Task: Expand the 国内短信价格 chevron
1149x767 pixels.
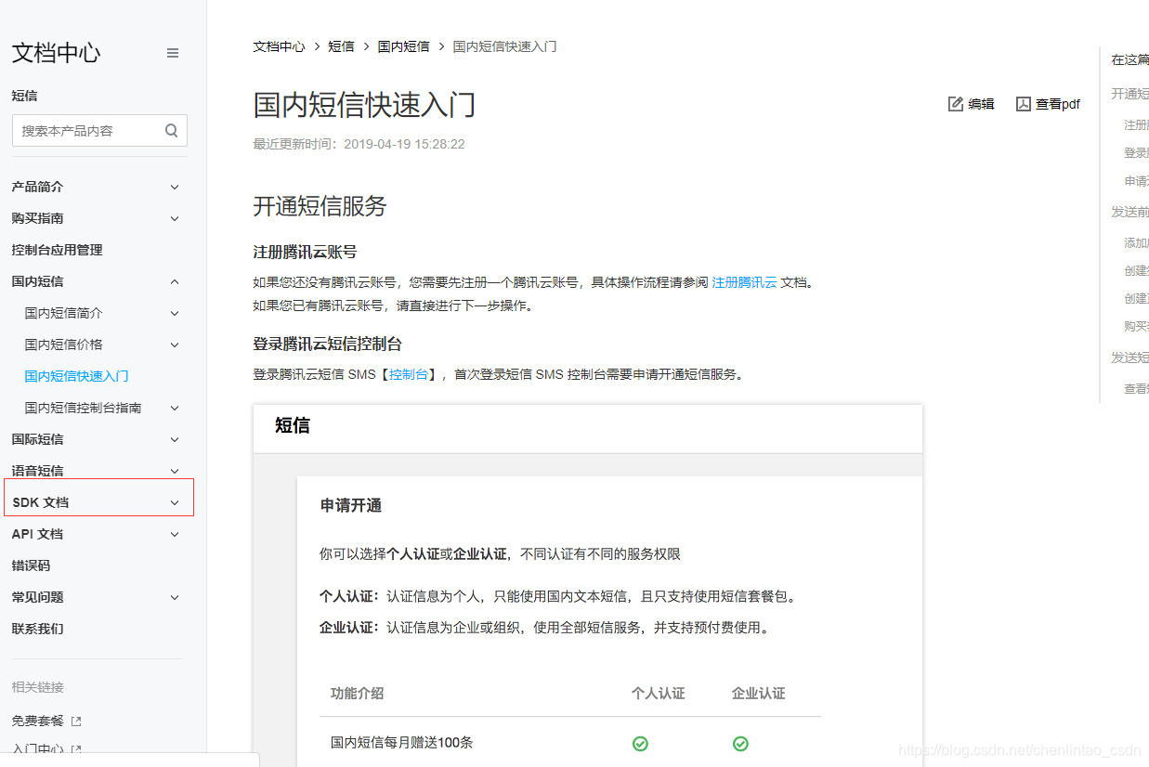Action: 175,344
